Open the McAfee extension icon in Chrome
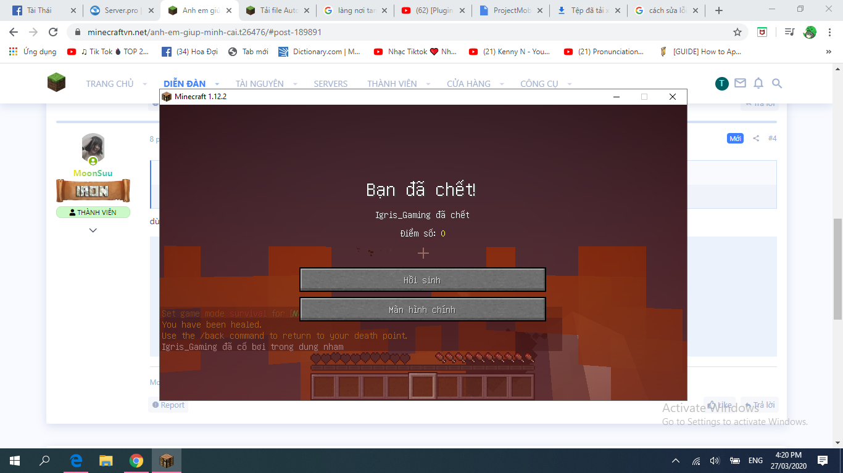The image size is (843, 473). point(762,32)
